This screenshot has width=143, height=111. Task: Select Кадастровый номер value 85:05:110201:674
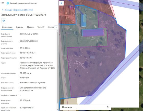[x=28, y=53]
